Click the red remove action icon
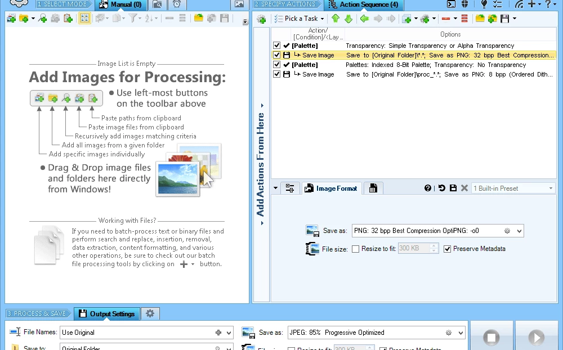 pos(445,19)
